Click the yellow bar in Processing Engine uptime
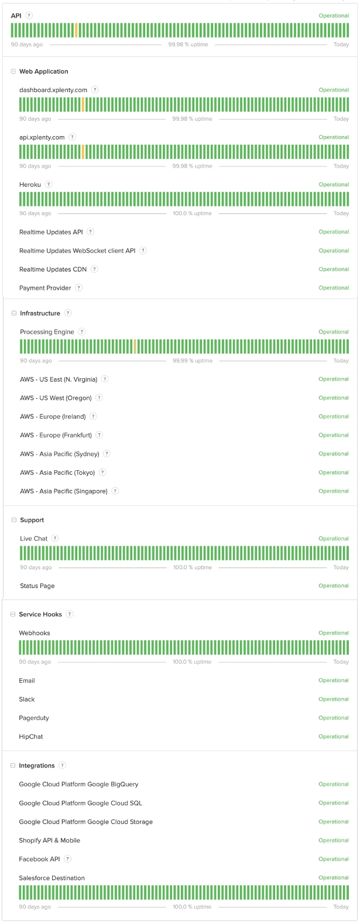This screenshot has height=924, width=360. tap(135, 346)
